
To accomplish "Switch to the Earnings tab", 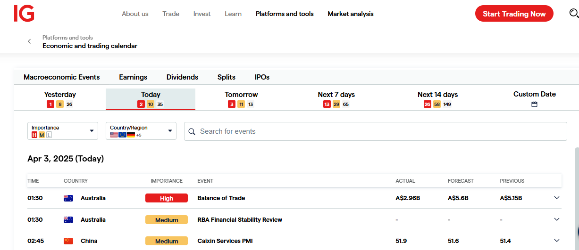I will click(x=133, y=77).
